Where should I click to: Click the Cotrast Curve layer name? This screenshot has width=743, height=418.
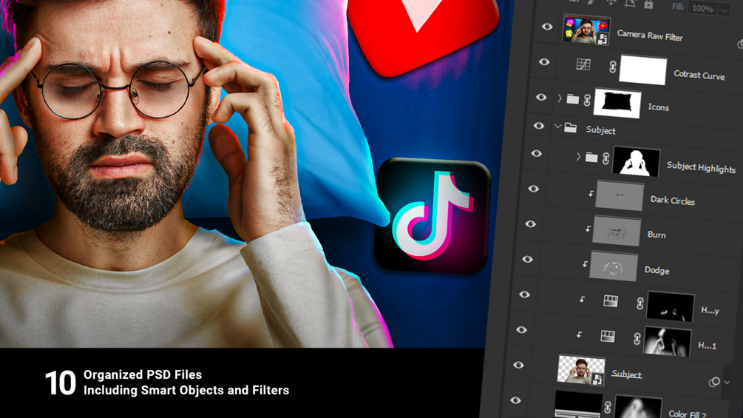699,75
